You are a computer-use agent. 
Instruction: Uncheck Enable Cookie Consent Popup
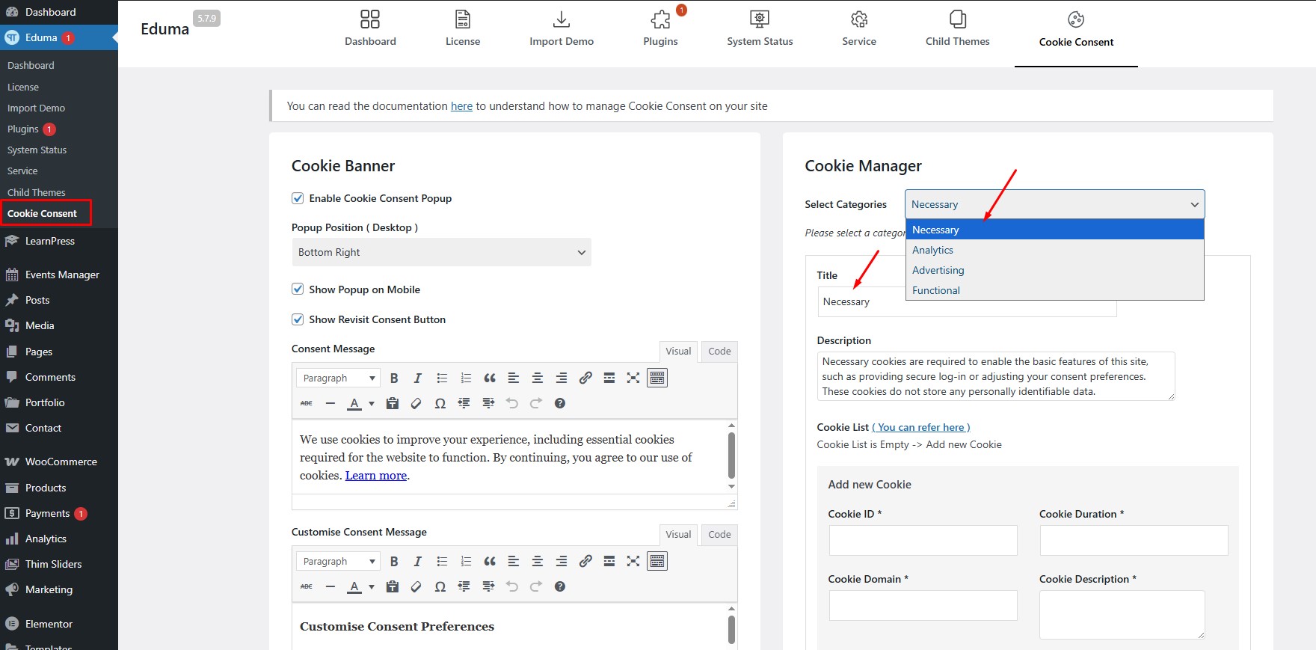click(x=298, y=199)
